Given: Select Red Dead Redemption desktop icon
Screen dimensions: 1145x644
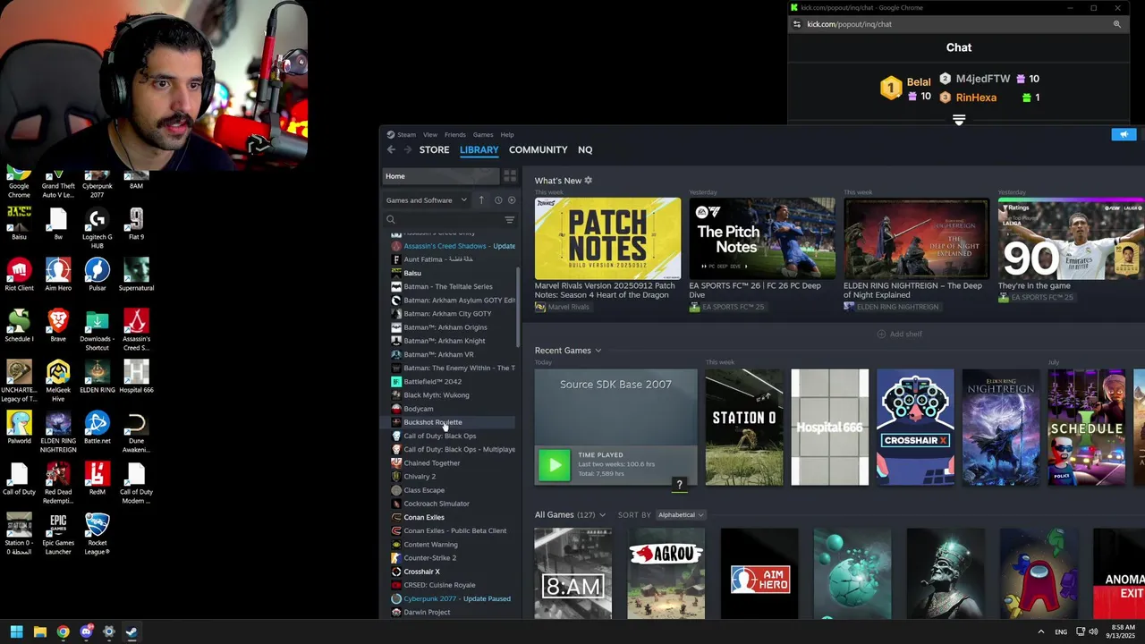Looking at the screenshot, I should pyautogui.click(x=58, y=483).
